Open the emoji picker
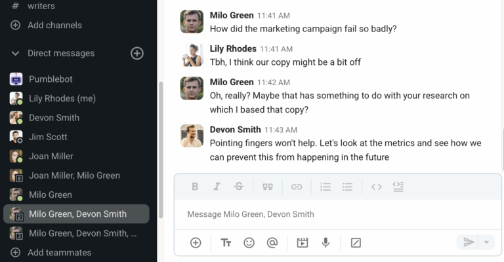 [x=249, y=242]
